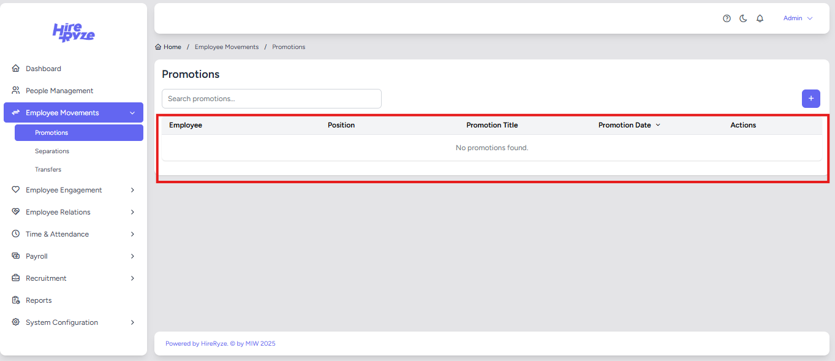This screenshot has height=361, width=835.
Task: Open Reports from the sidebar
Action: pyautogui.click(x=39, y=300)
